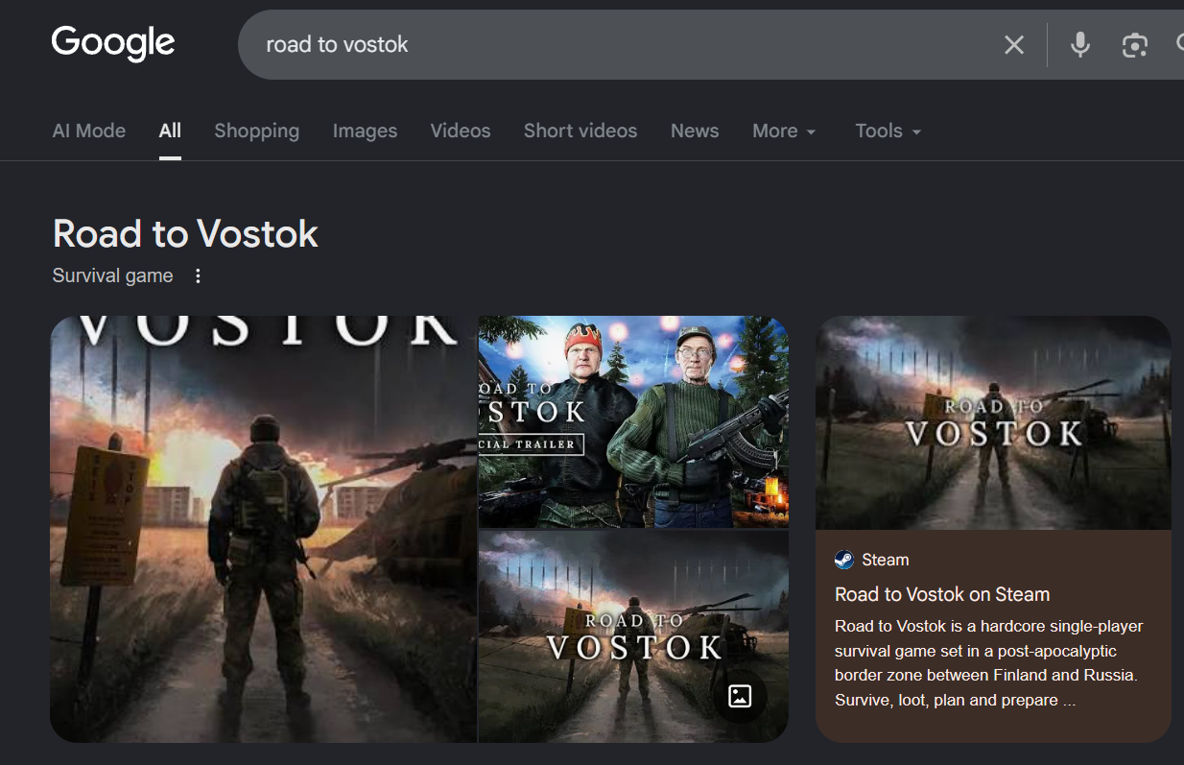Click the 'Survival game' subtitle

(x=113, y=276)
